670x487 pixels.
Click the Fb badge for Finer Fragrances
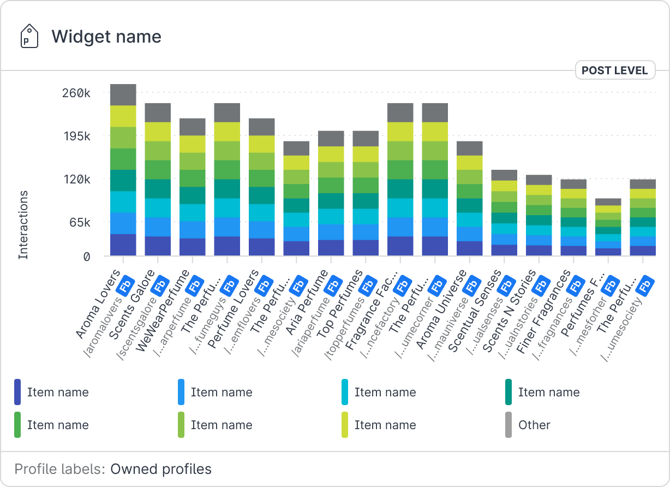point(577,285)
